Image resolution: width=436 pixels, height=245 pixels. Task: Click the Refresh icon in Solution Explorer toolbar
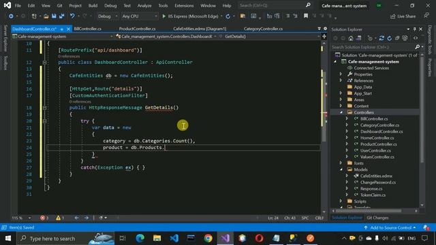click(389, 38)
